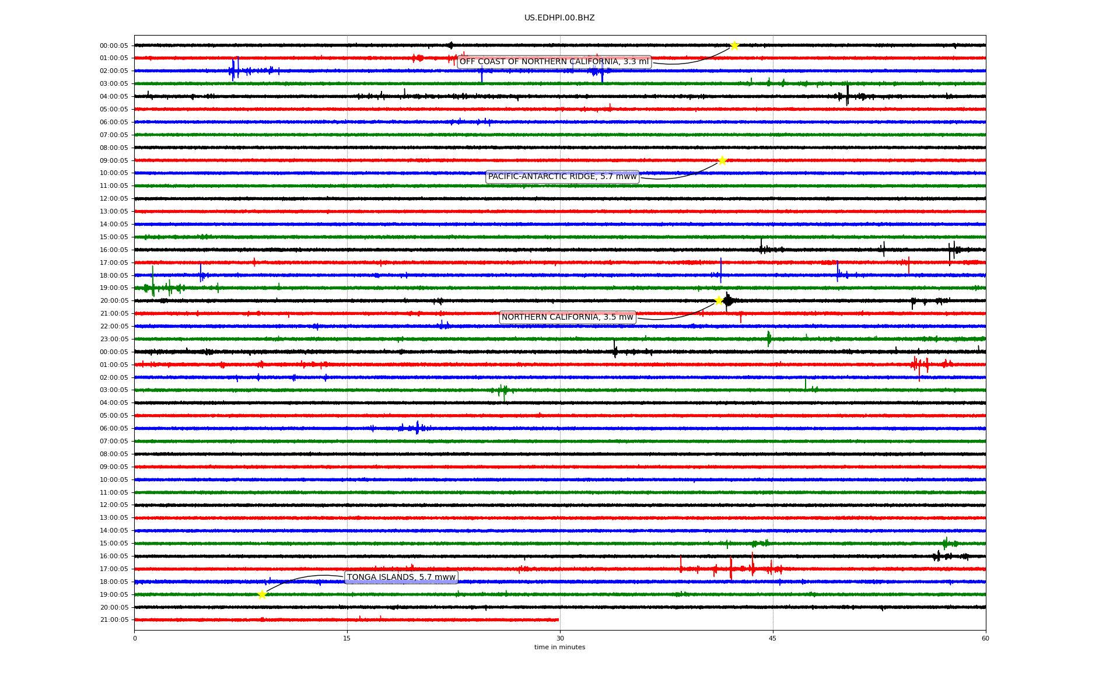This screenshot has height=700, width=1120.
Task: Click the 30 tick on the time axis
Action: point(560,638)
